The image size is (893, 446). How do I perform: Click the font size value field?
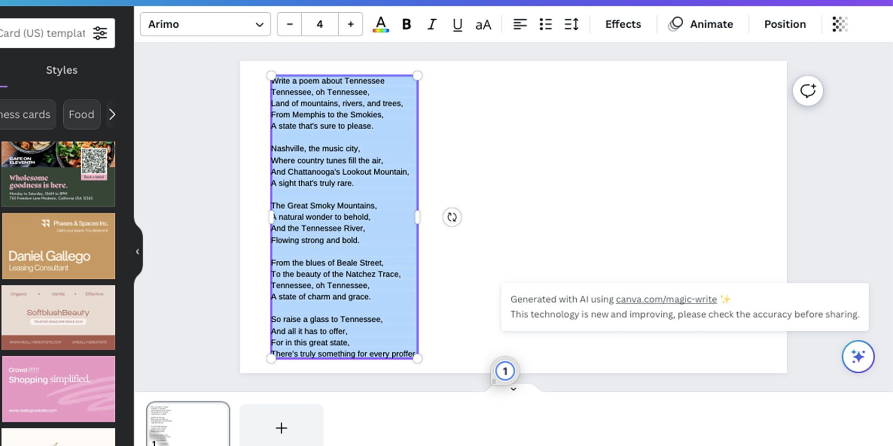point(320,24)
